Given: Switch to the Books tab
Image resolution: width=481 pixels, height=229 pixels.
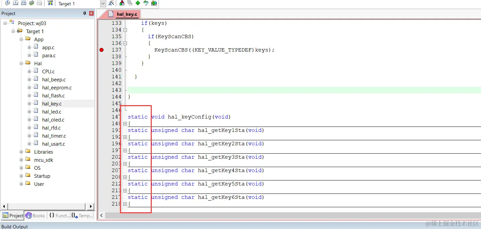Looking at the screenshot, I should 35,216.
